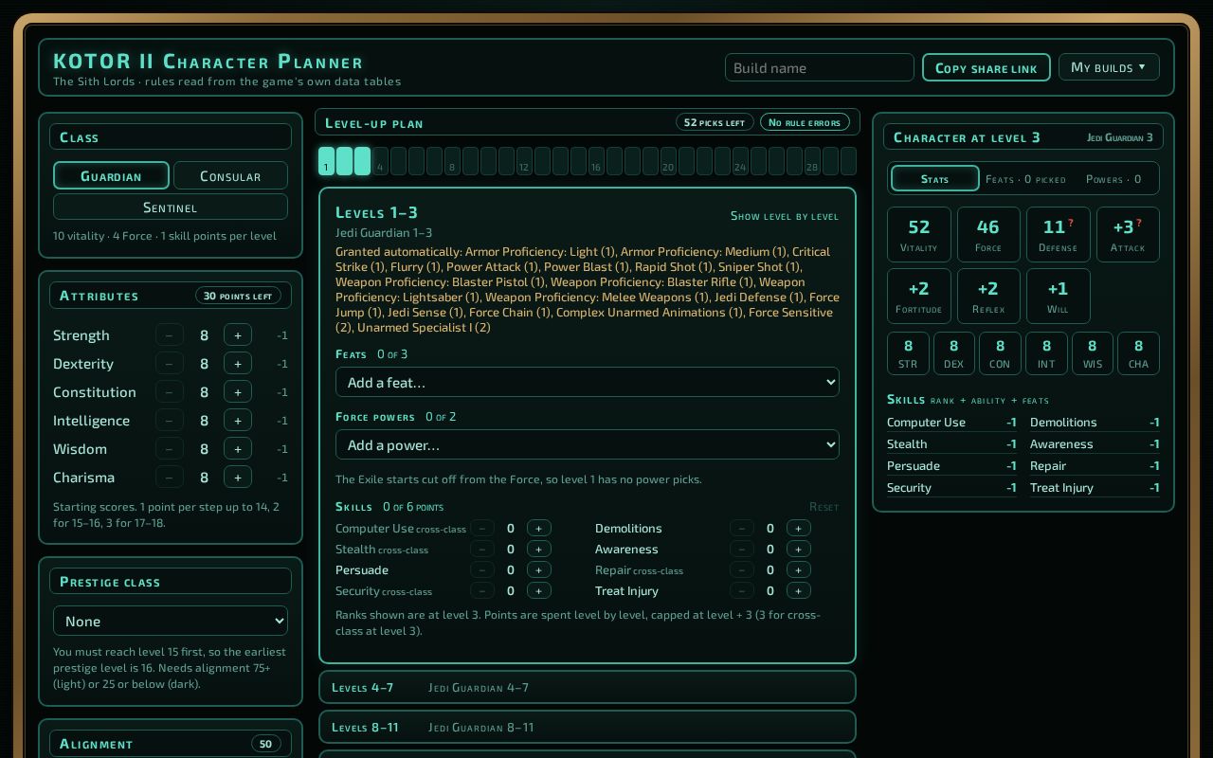
Task: Add a rank to Persuade skill
Action: pos(538,569)
